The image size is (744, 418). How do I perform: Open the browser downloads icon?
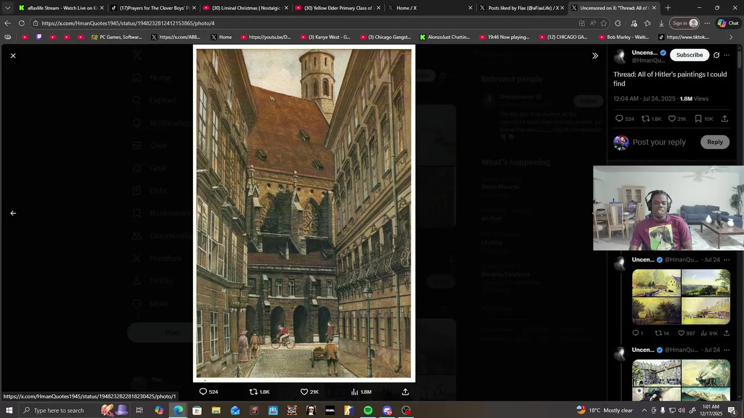coord(661,23)
